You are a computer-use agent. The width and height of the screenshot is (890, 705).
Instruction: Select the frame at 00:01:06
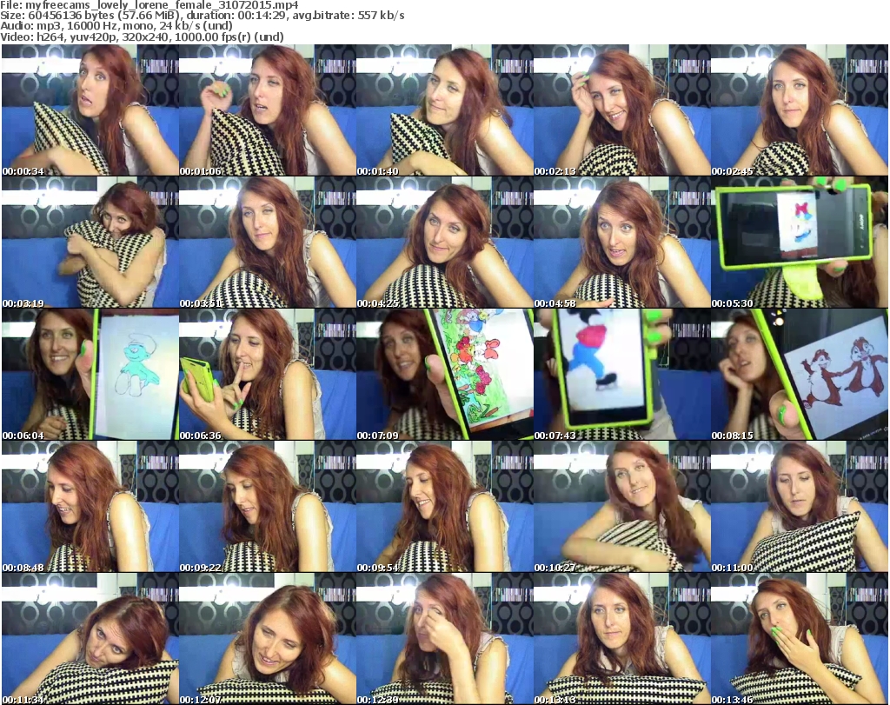click(267, 110)
